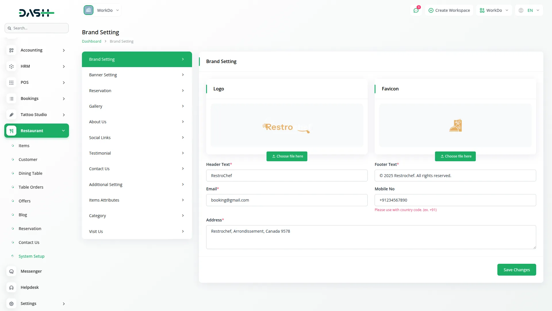Open the Tattoo Studio module icon
Viewport: 552px width, 311px height.
(x=11, y=115)
